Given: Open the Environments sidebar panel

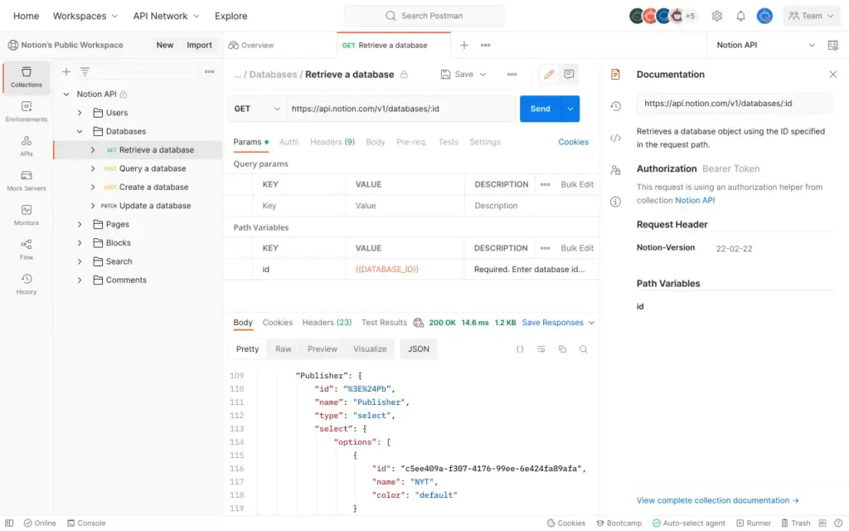Looking at the screenshot, I should click(26, 112).
